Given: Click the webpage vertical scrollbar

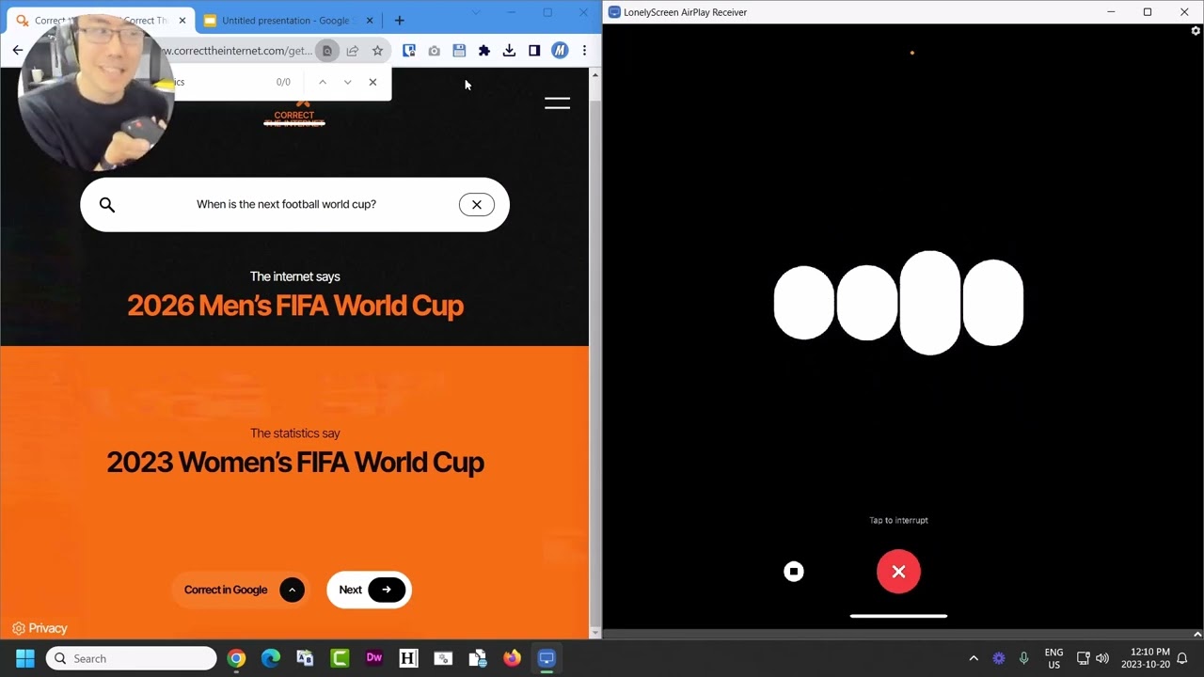Looking at the screenshot, I should [594, 353].
